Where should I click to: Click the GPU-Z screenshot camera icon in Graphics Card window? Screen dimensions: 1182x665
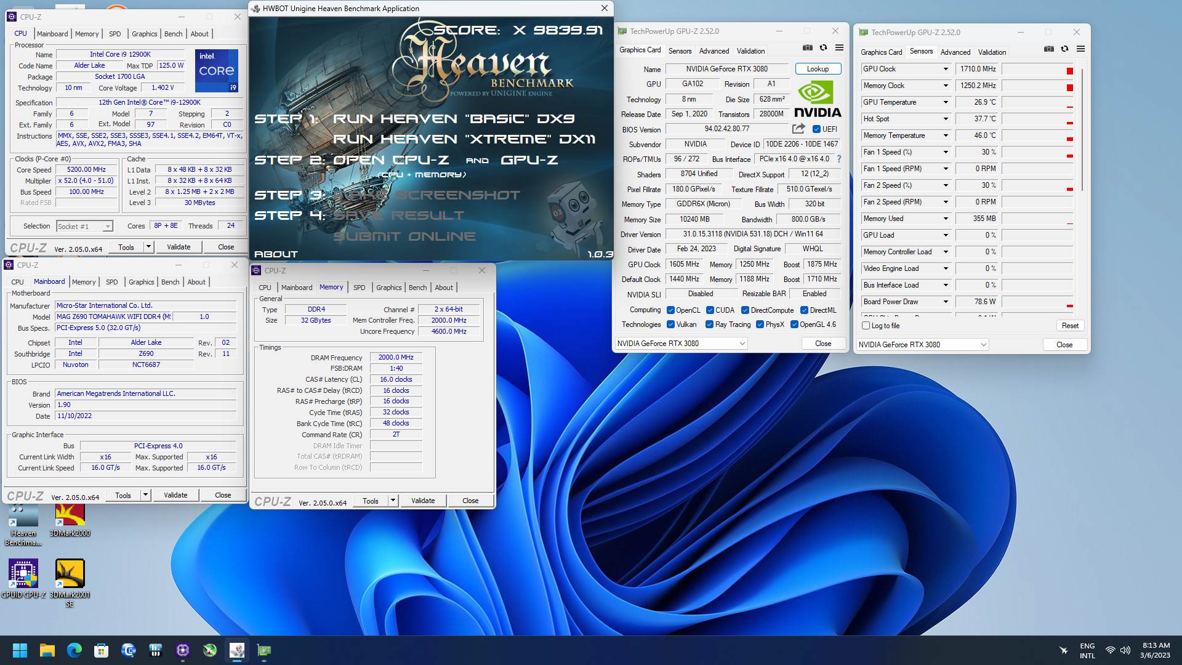point(807,48)
